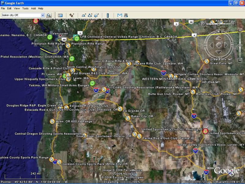Open the Ruler measurement tool
The height and width of the screenshot is (184, 245).
[108, 15]
